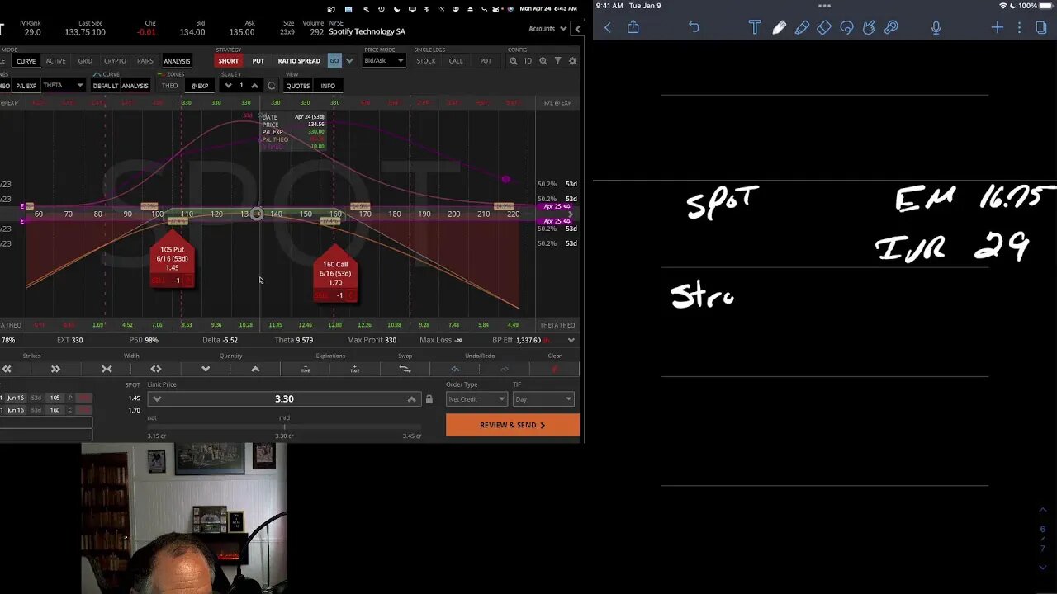The height and width of the screenshot is (594, 1057).
Task: Increase Scale Y with up chevron
Action: pos(254,86)
